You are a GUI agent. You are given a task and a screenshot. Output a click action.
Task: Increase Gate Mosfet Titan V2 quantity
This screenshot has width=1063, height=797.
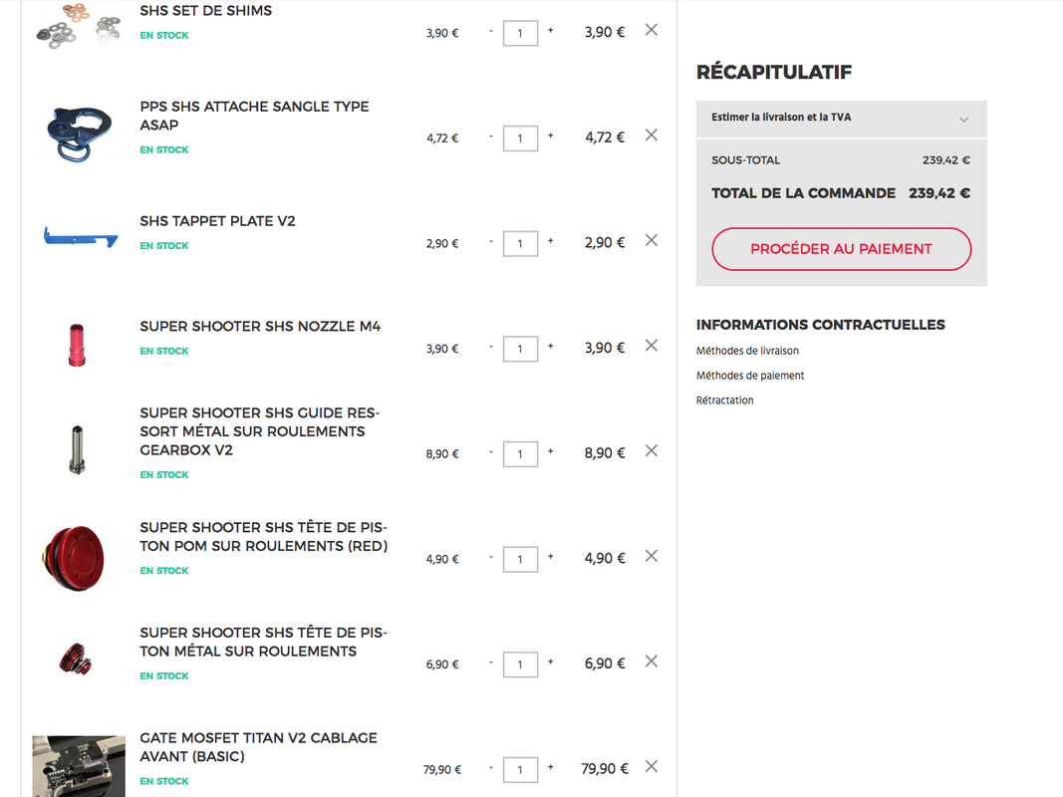[x=550, y=767]
